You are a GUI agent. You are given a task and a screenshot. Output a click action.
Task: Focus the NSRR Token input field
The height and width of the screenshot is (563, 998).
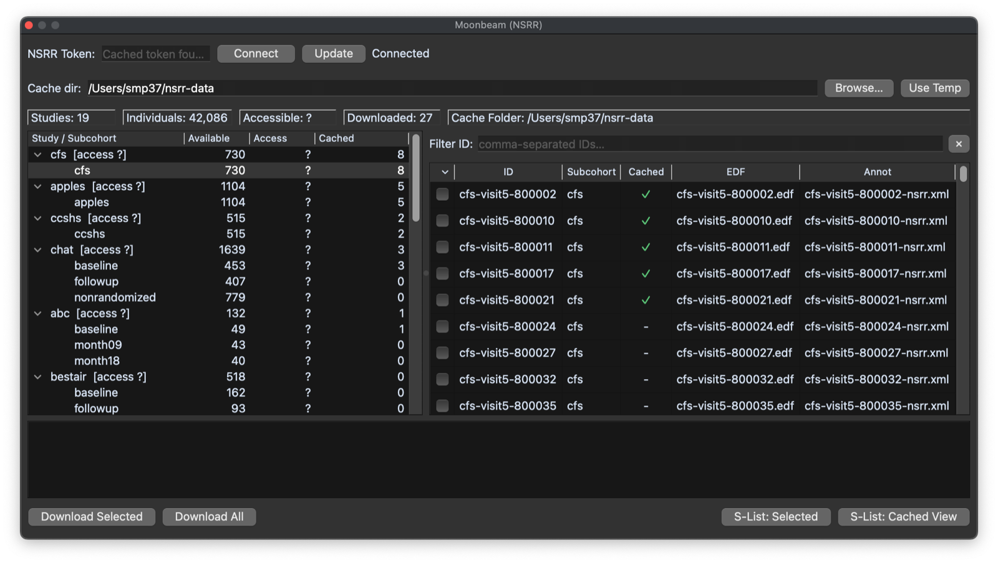point(155,54)
